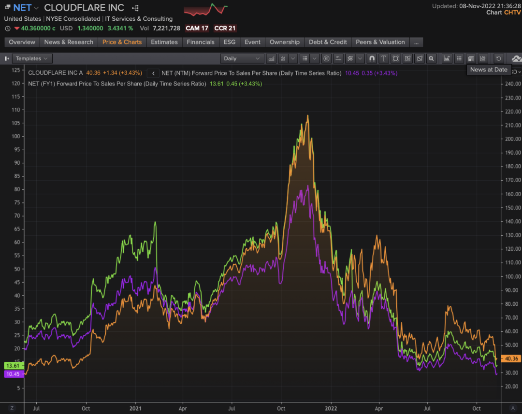
Task: Click the grid table view icon
Action: pyautogui.click(x=459, y=58)
